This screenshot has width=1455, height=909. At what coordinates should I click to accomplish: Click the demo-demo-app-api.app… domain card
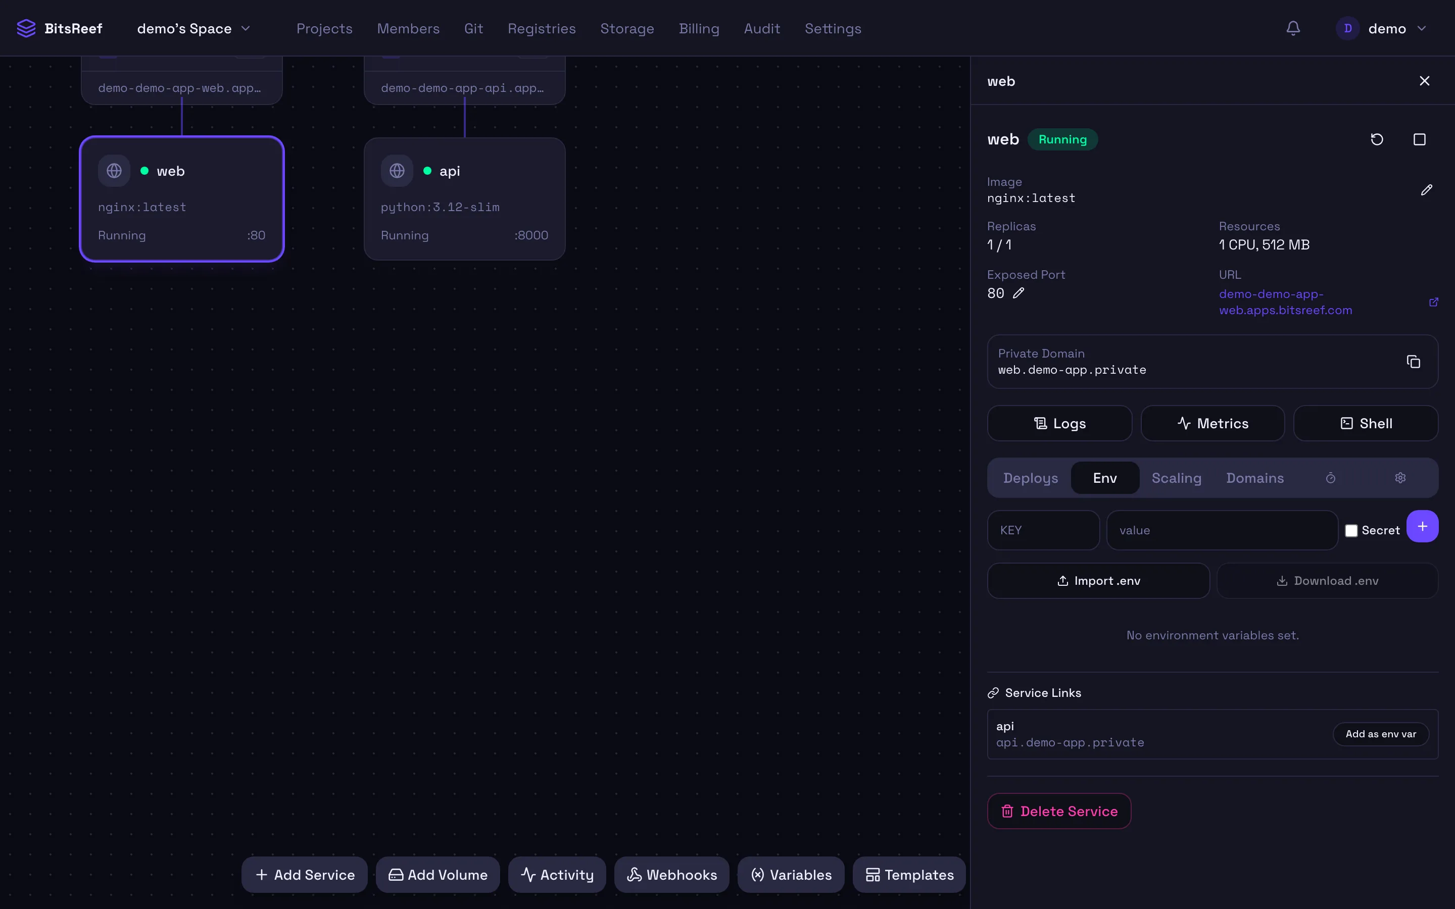tap(464, 81)
